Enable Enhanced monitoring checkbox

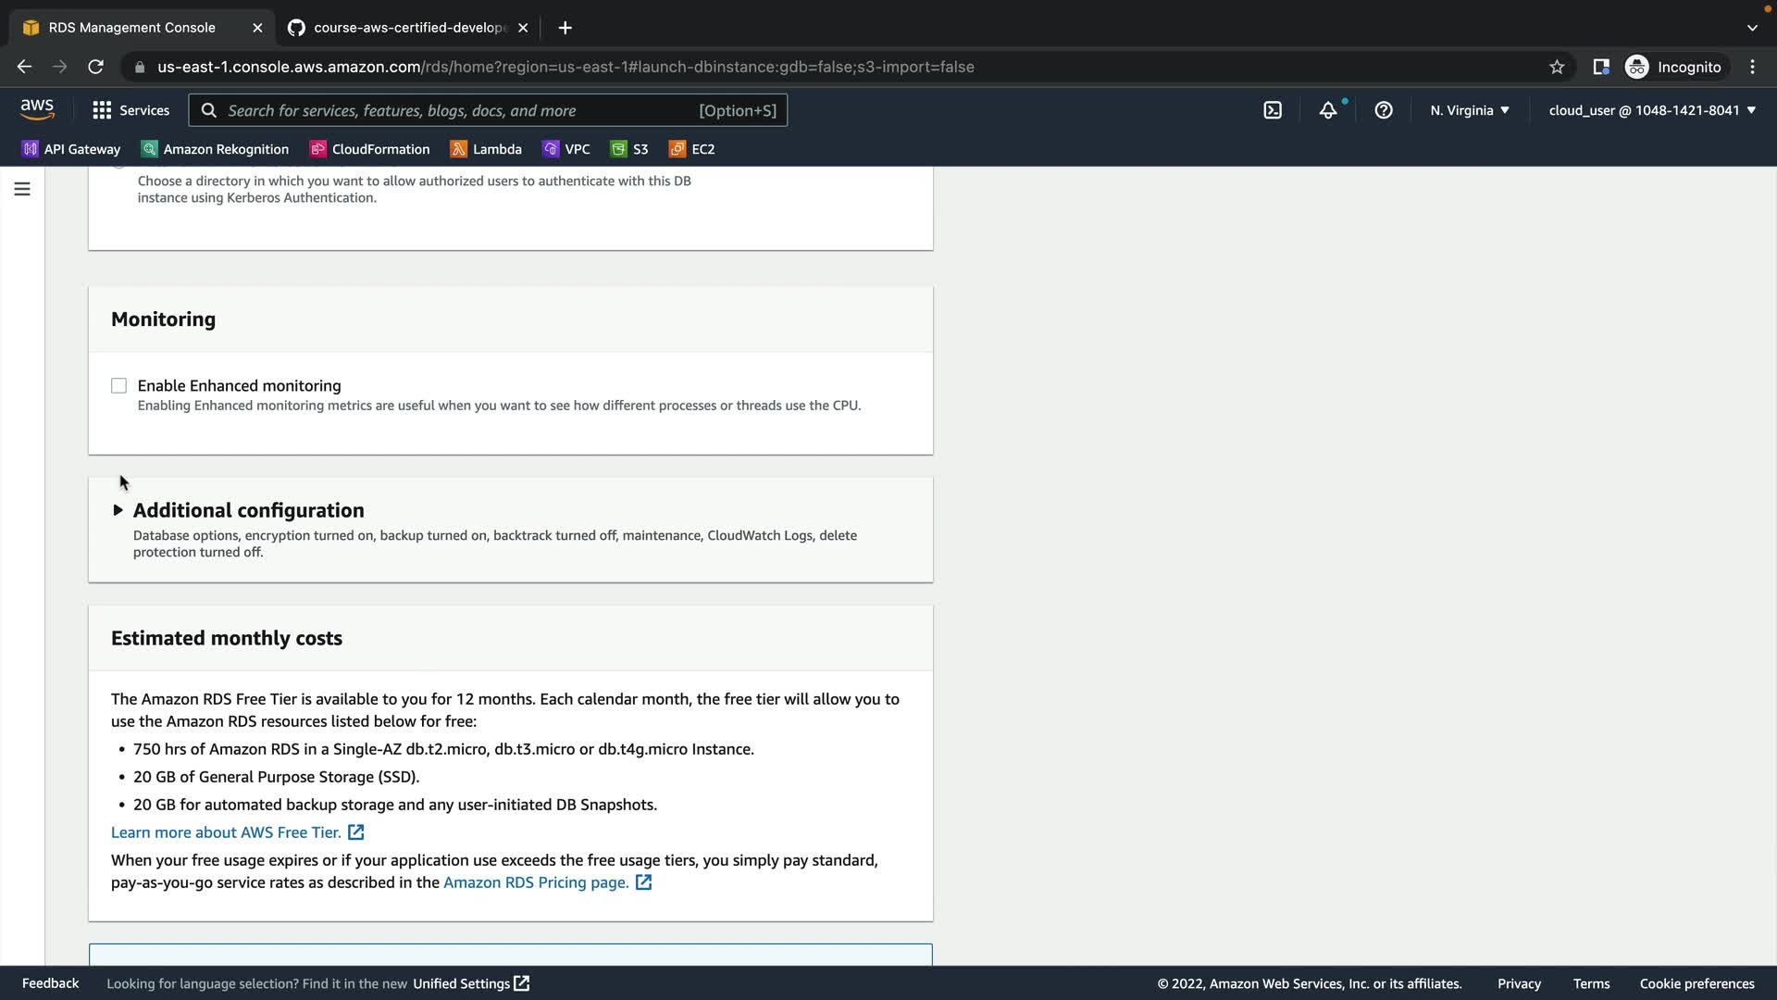[118, 386]
